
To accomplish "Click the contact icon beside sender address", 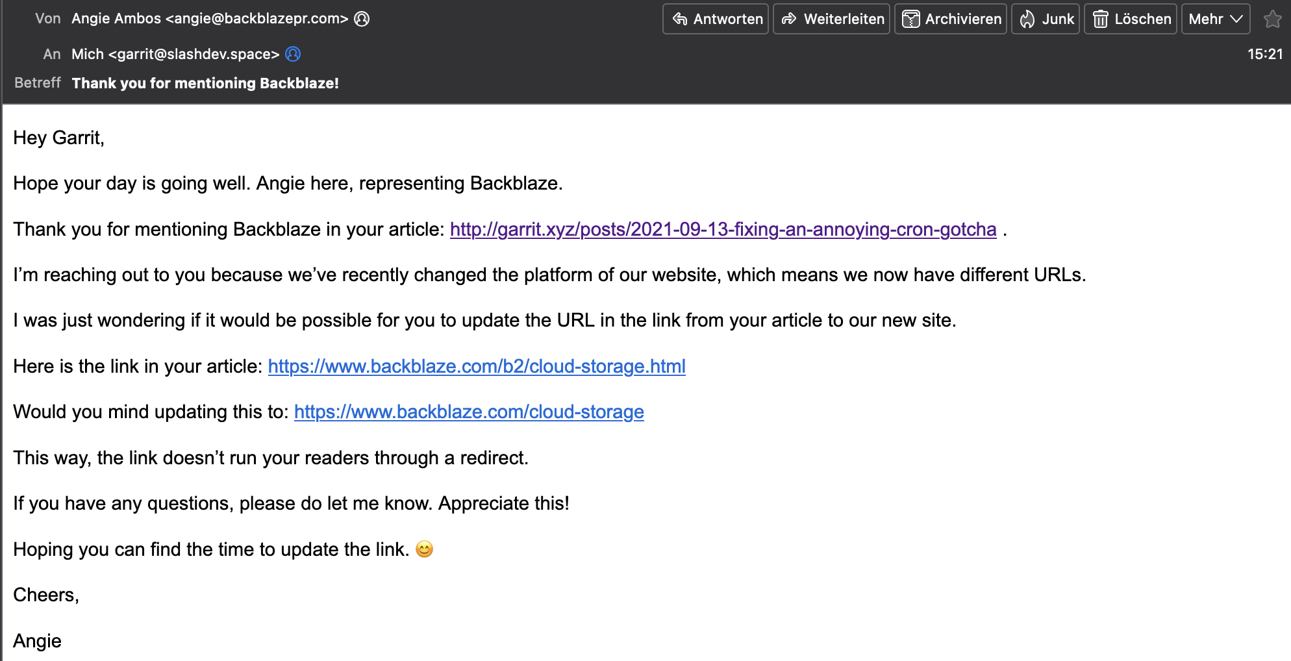I will coord(362,19).
